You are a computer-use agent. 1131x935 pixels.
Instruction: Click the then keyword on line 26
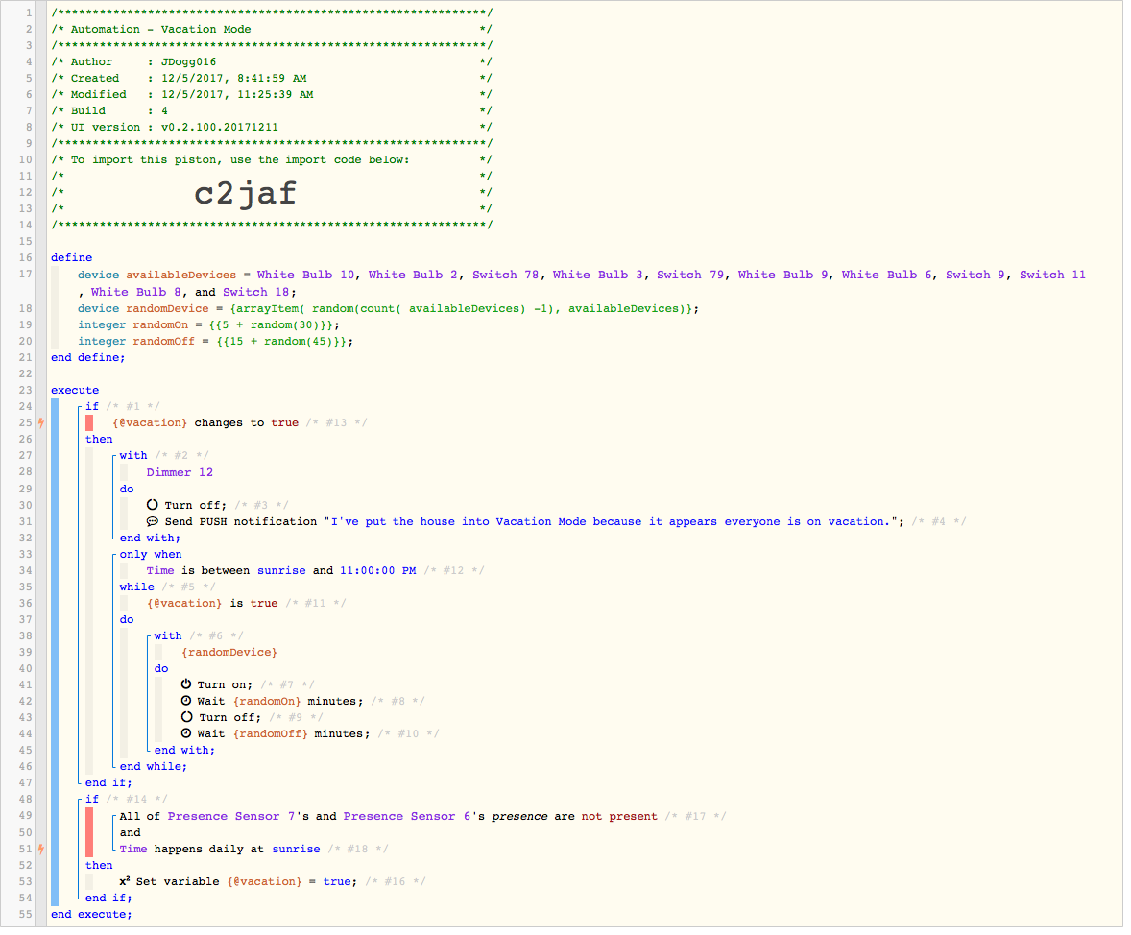pos(99,440)
